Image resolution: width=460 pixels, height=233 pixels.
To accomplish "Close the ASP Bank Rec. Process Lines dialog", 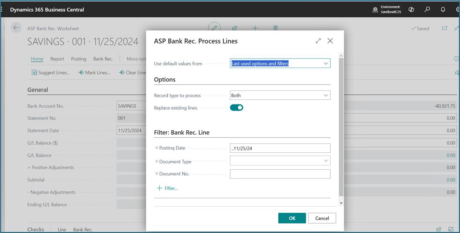I will (x=330, y=41).
